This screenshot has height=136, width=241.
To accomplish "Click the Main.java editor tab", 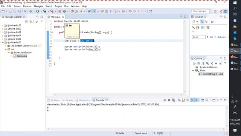I will [x=55, y=17].
